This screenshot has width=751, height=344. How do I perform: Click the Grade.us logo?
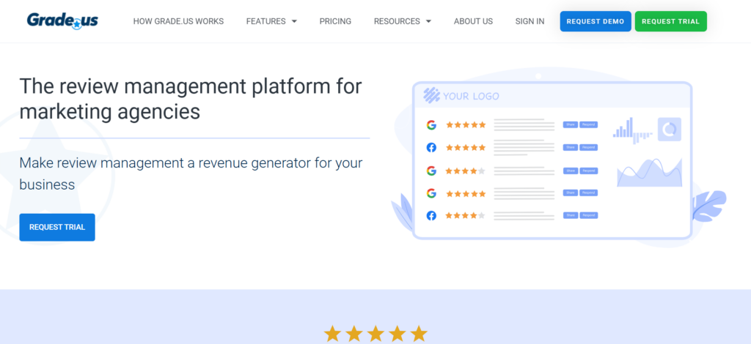point(62,21)
